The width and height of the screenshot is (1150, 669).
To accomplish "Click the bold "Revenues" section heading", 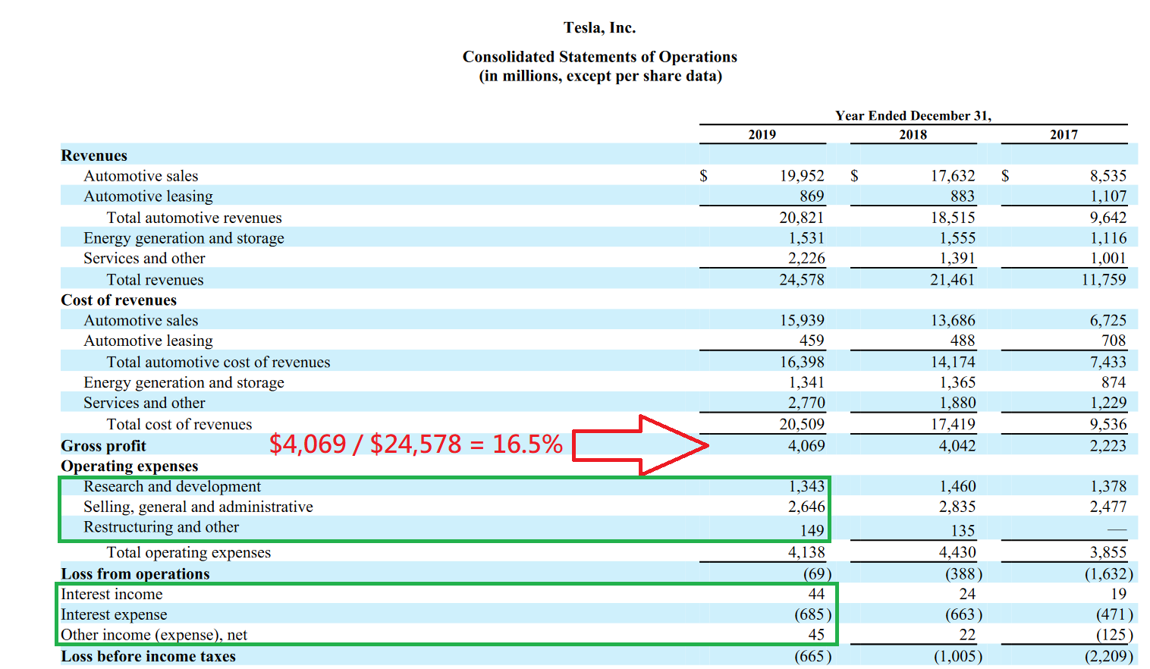I will [94, 155].
